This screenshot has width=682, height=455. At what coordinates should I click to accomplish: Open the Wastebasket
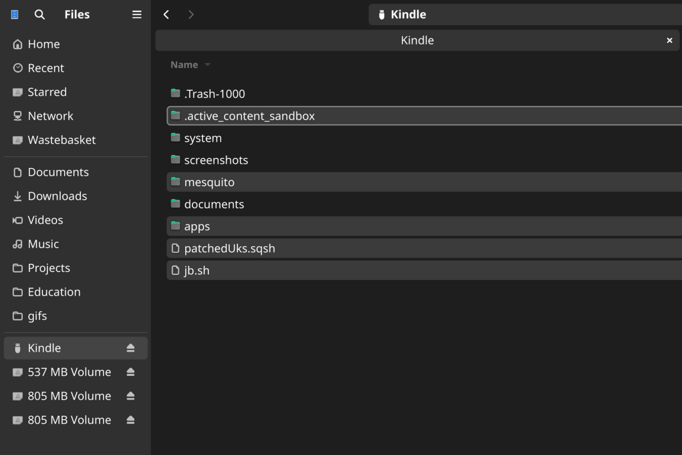click(61, 140)
